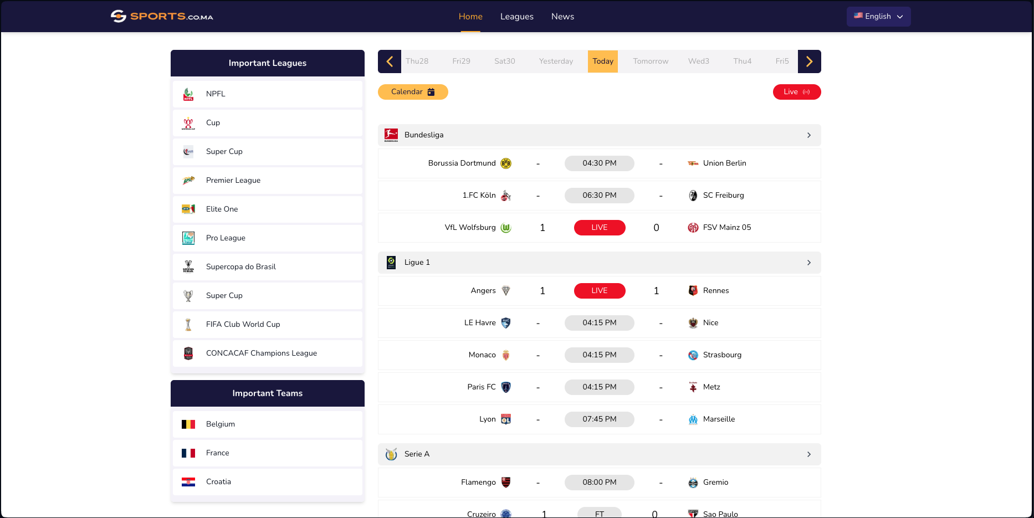Open the Leagues navigation tab
The height and width of the screenshot is (518, 1034).
[x=517, y=17]
